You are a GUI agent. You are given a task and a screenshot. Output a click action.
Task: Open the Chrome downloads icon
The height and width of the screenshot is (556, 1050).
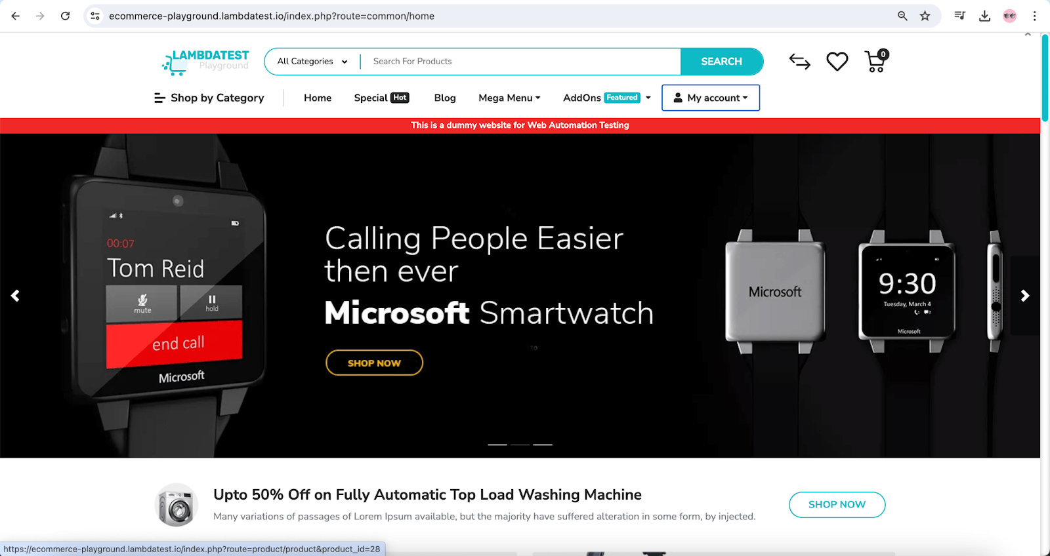click(x=984, y=16)
